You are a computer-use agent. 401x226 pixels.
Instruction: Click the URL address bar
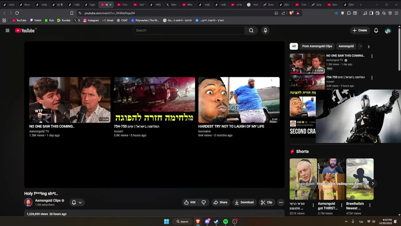pos(177,13)
